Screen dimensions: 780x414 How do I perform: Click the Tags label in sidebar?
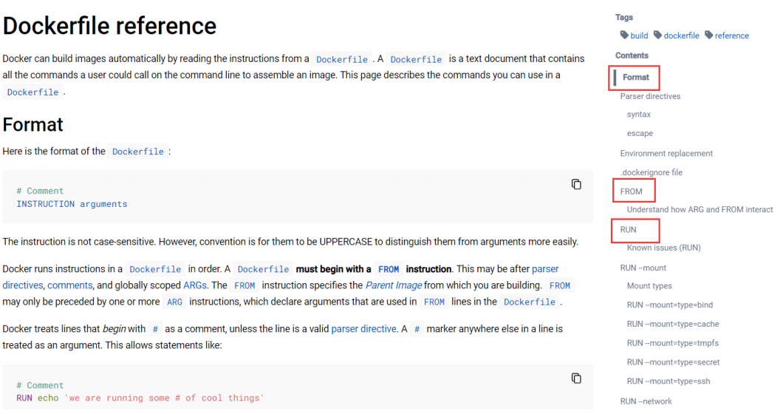coord(624,18)
